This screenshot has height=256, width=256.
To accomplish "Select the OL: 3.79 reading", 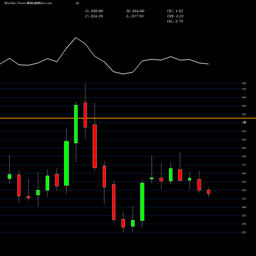I will pos(175,22).
